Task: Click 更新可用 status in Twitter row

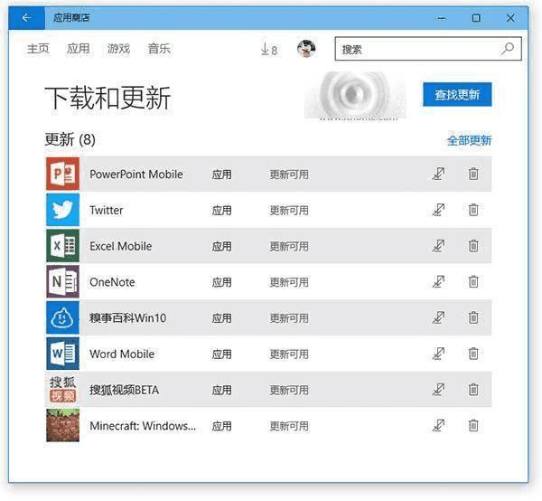Action: pos(289,211)
